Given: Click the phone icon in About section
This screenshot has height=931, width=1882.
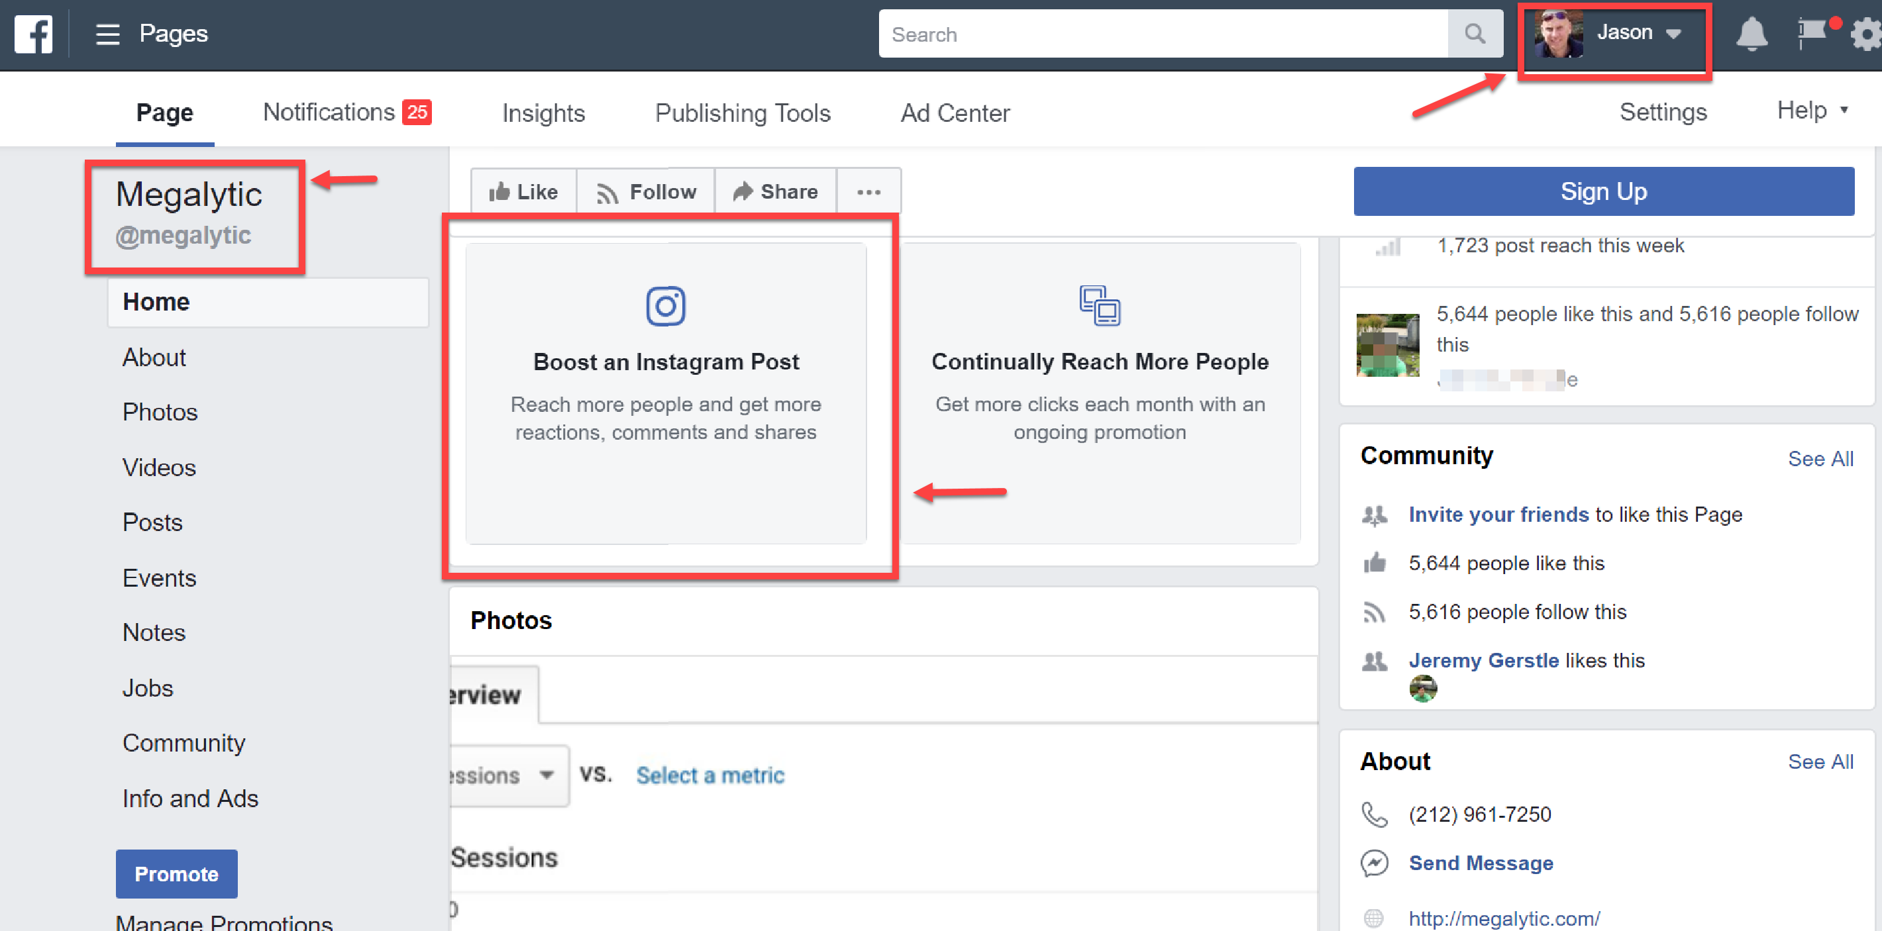Looking at the screenshot, I should 1375,814.
